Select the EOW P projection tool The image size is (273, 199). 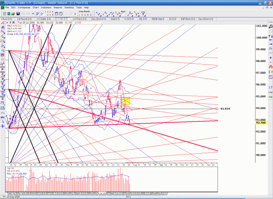point(3,69)
